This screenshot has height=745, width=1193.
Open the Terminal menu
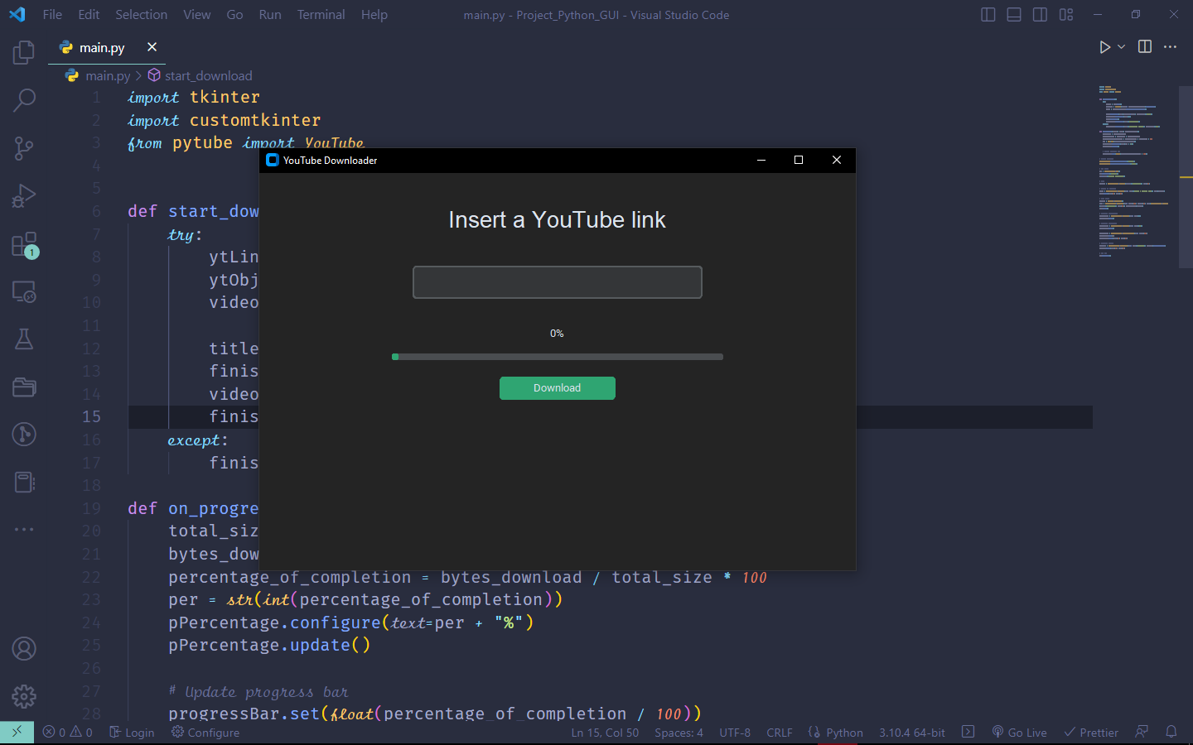pyautogui.click(x=321, y=15)
